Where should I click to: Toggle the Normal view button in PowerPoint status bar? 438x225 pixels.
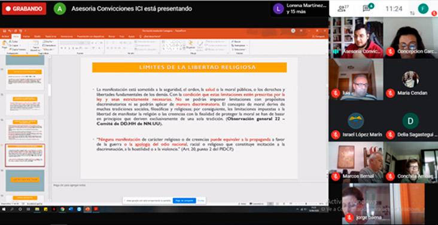[x=270, y=204]
